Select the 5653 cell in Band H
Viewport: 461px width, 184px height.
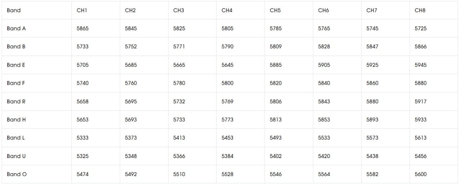[x=82, y=119]
